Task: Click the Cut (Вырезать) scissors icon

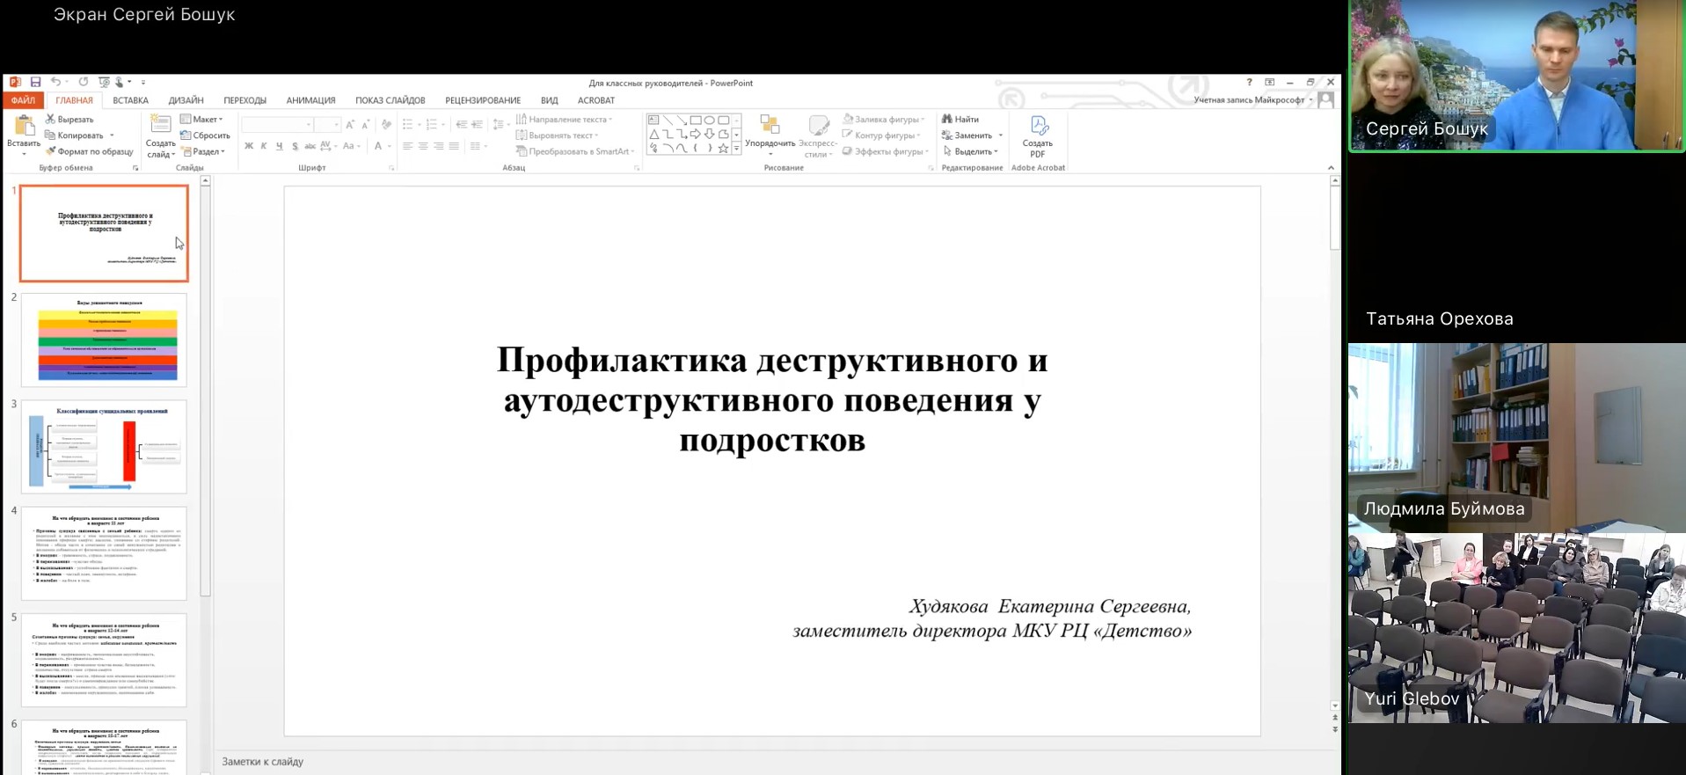Action: click(51, 120)
